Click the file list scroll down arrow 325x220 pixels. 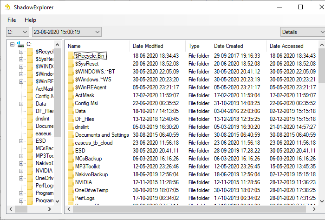[x=322, y=201]
